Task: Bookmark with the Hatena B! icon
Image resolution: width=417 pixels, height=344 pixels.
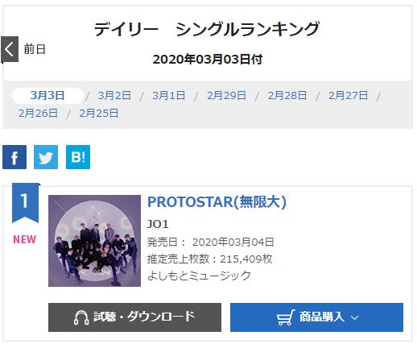Action: pyautogui.click(x=78, y=157)
